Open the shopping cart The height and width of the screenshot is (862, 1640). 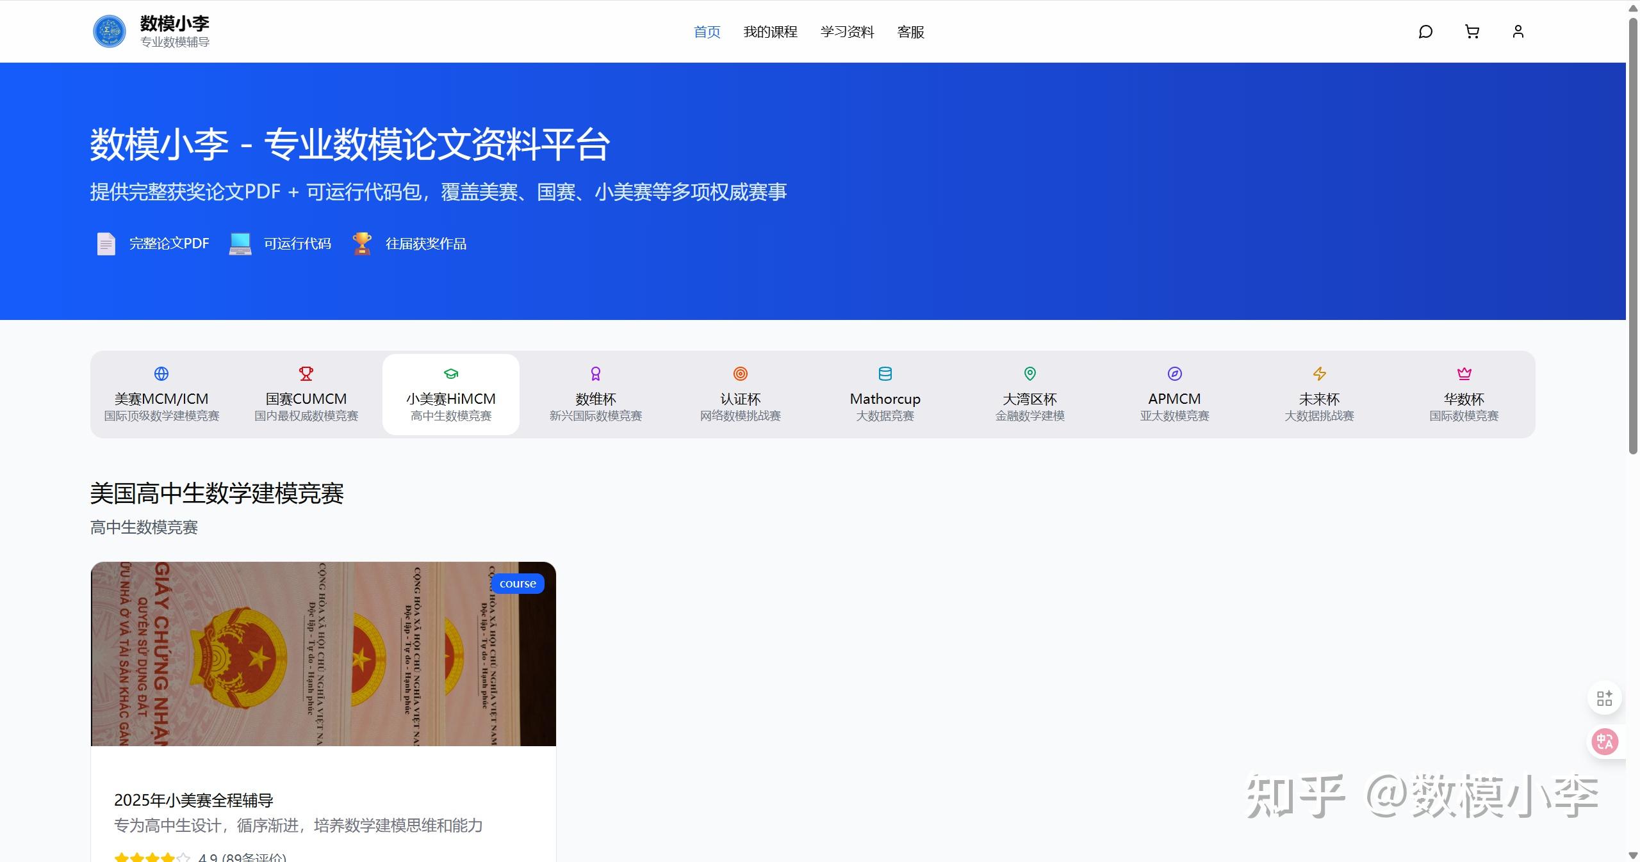pos(1472,31)
